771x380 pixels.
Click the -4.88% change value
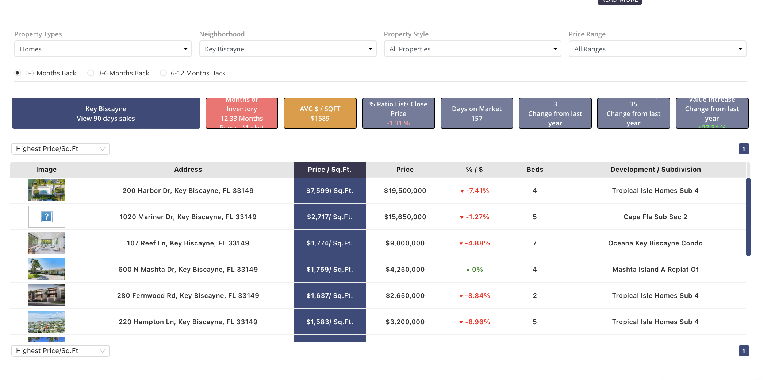coord(475,243)
